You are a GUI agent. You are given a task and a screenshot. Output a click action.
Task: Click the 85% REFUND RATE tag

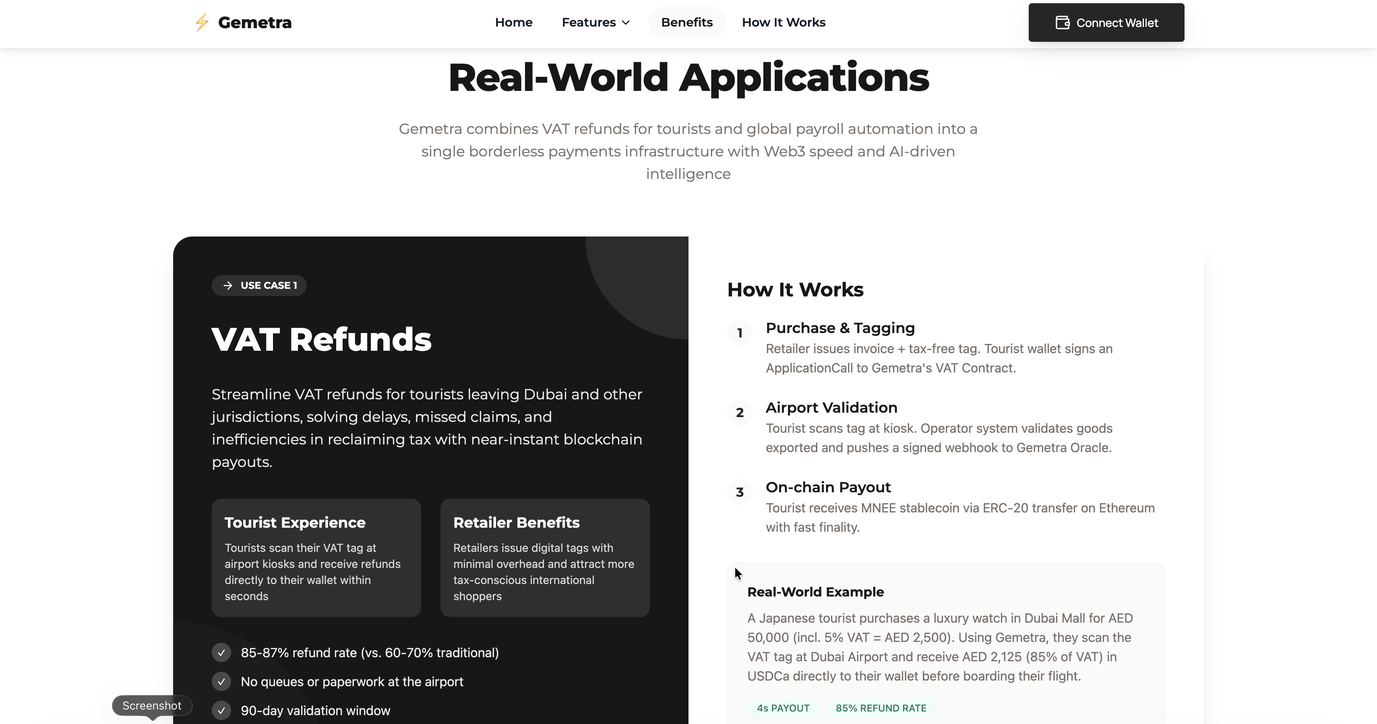pyautogui.click(x=881, y=708)
